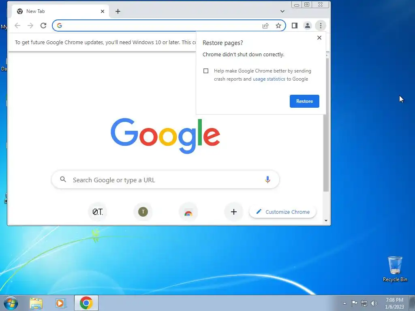Open a new tab with plus button

[x=118, y=11]
